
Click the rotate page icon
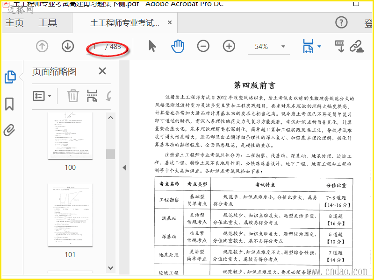(109, 96)
